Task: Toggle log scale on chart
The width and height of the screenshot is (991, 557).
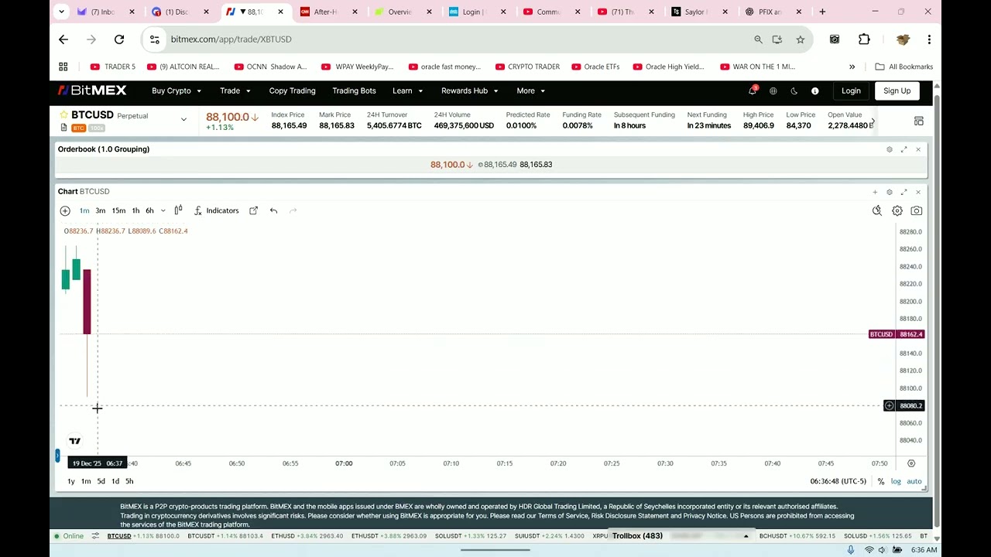Action: [896, 481]
